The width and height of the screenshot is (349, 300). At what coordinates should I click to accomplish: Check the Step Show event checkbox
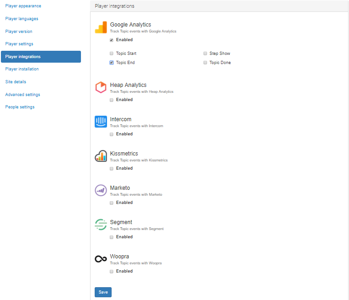coord(205,54)
